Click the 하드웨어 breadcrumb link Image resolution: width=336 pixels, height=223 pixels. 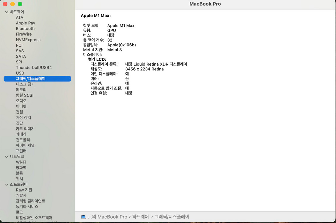pos(140,216)
